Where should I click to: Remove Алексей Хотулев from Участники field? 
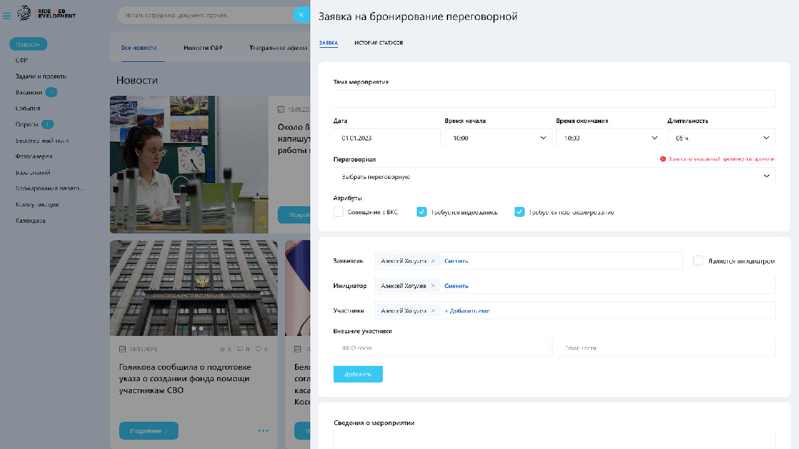click(x=433, y=311)
